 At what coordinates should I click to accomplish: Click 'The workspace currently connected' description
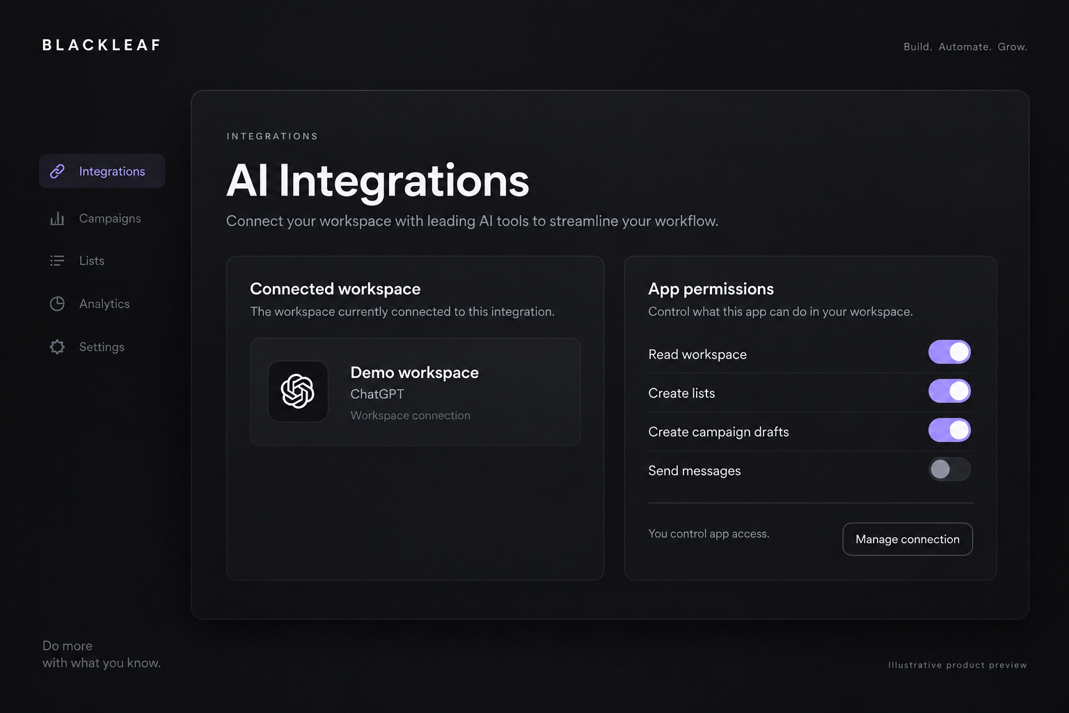pyautogui.click(x=402, y=312)
